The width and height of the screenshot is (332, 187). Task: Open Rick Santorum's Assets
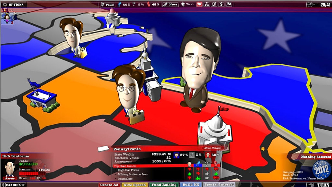point(10,178)
